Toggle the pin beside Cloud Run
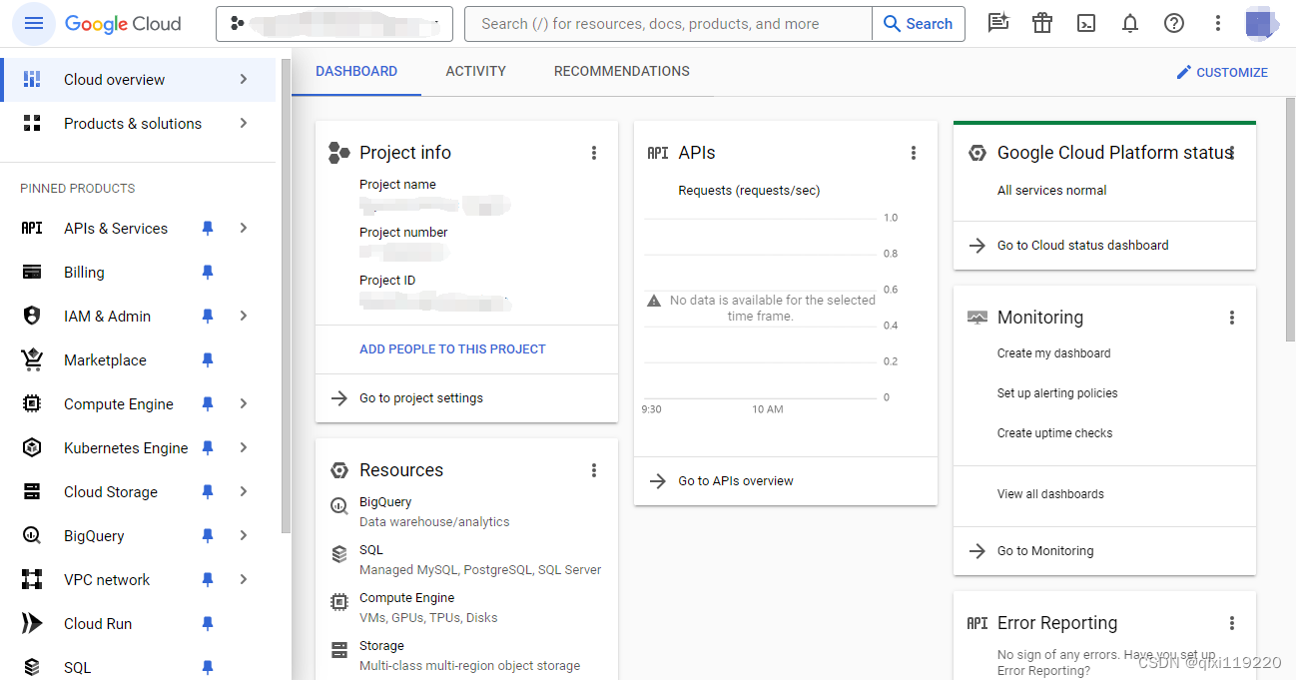The image size is (1296, 680). pos(208,624)
